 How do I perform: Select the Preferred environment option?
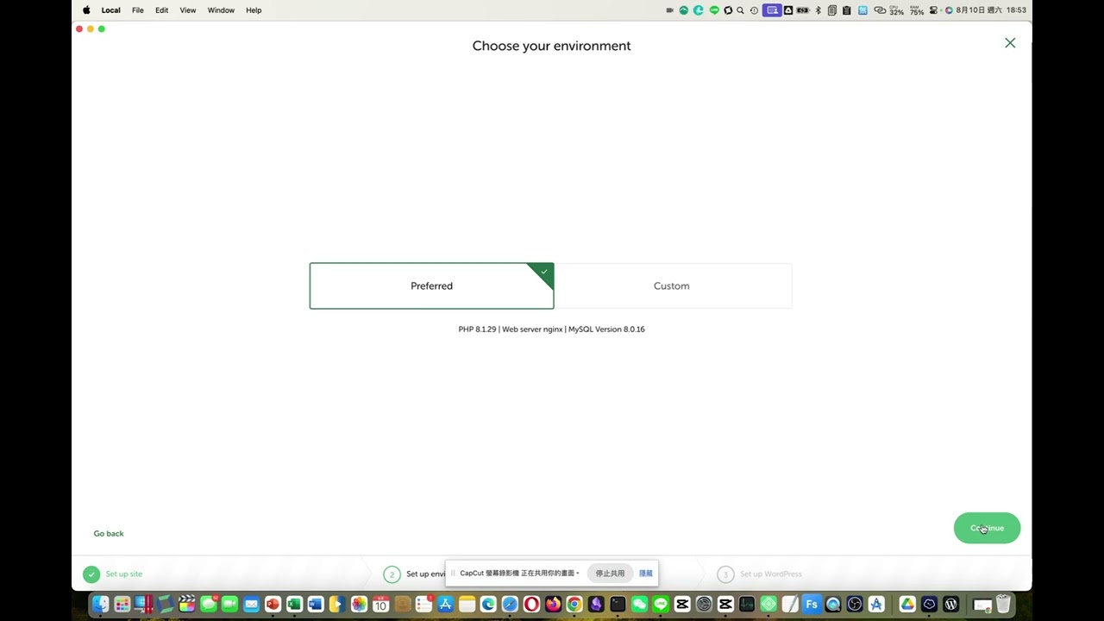(x=431, y=285)
